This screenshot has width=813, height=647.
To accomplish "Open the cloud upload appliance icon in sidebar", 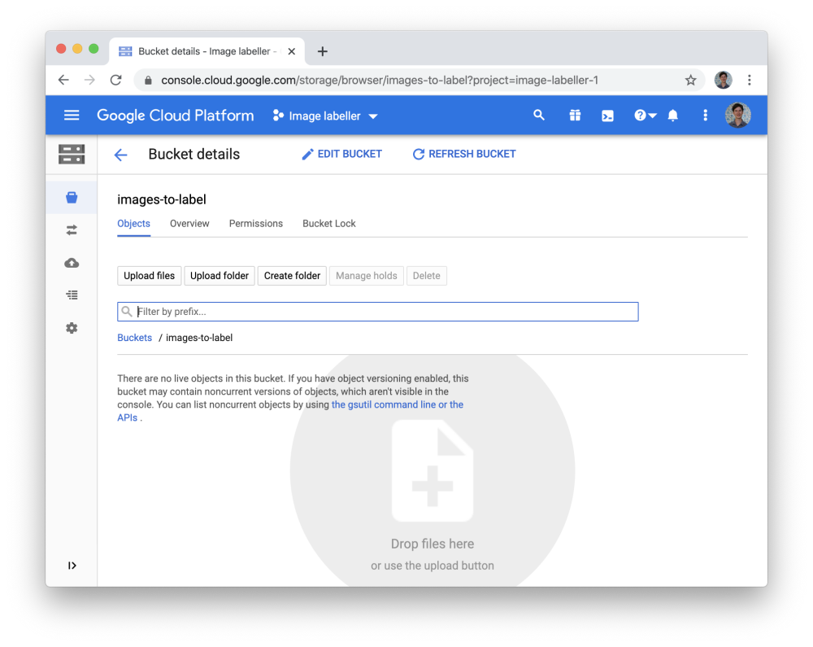I will (x=72, y=263).
